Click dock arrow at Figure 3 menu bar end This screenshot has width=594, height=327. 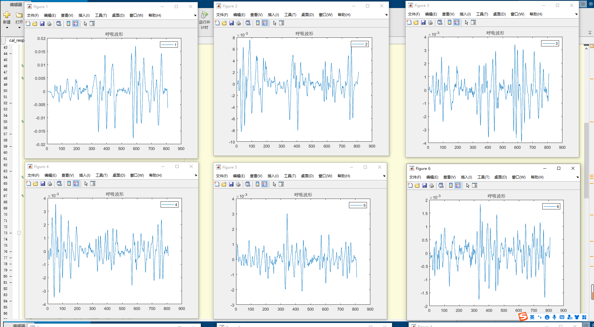[576, 14]
